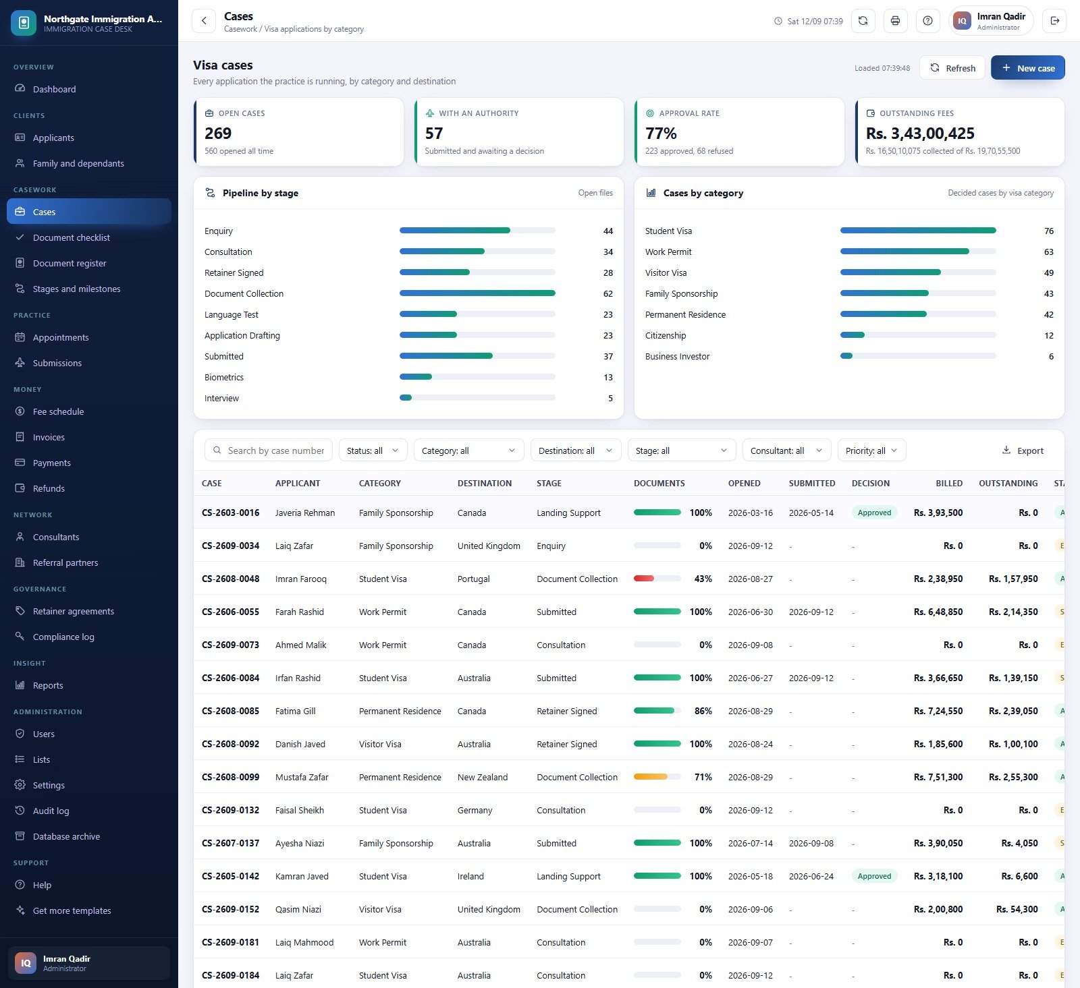Click the Database archive icon
The width and height of the screenshot is (1080, 988).
[20, 836]
